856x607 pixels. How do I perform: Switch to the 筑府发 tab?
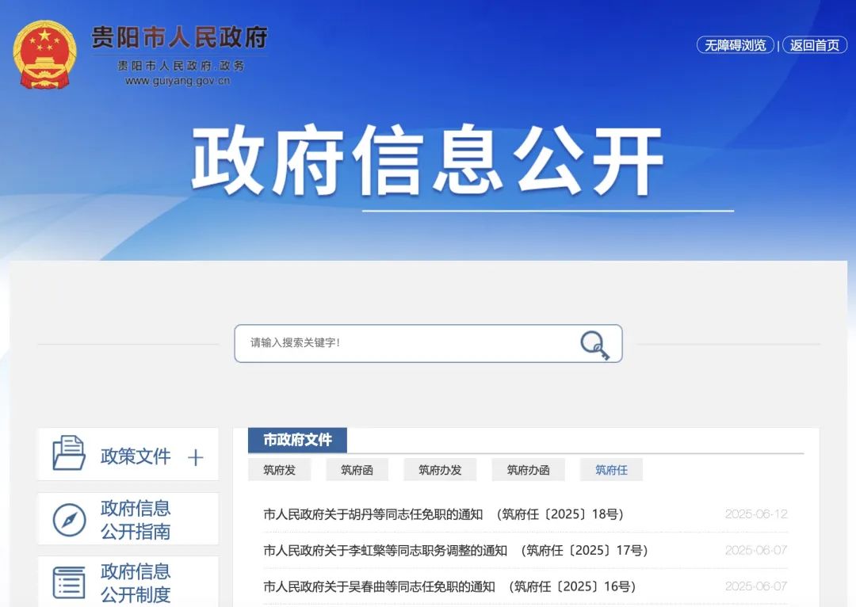click(279, 470)
